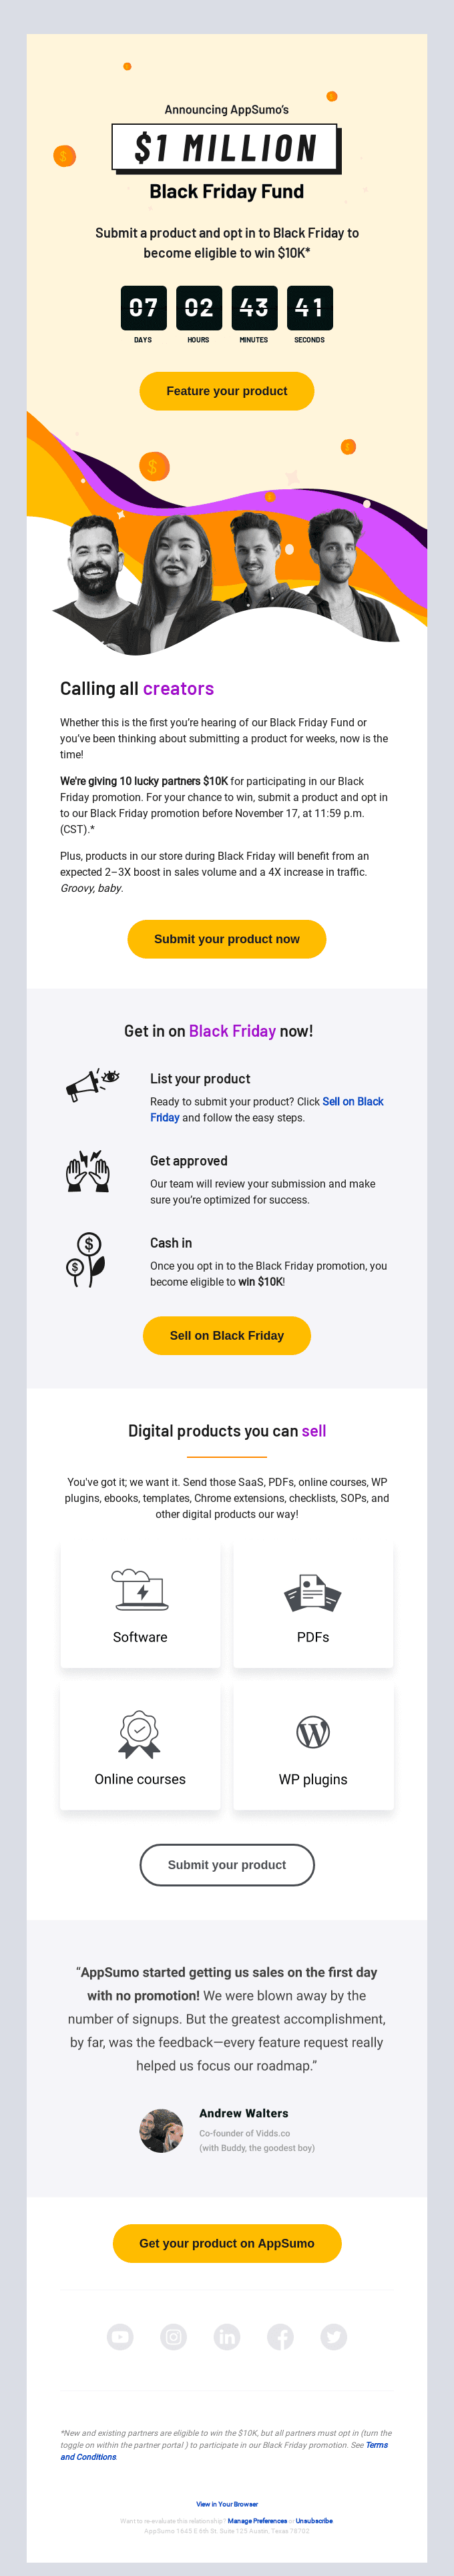Follow the View in Your Browser link
This screenshot has width=454, height=2576.
point(227,2504)
